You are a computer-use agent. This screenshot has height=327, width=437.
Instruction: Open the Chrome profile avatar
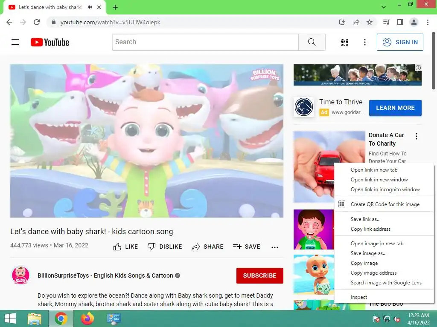(x=414, y=22)
